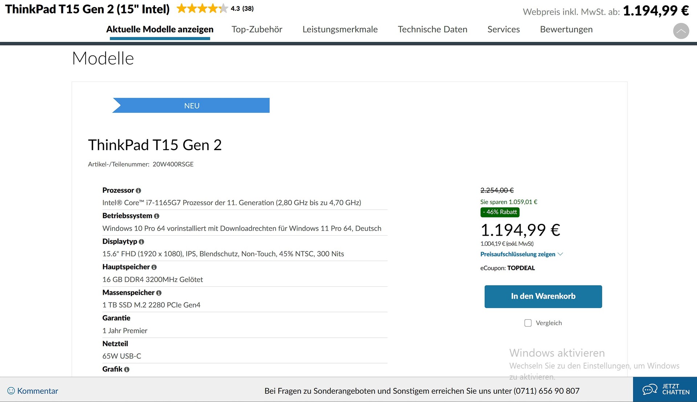Image resolution: width=697 pixels, height=402 pixels.
Task: Click the scroll-to-top arrow circle
Action: 681,31
